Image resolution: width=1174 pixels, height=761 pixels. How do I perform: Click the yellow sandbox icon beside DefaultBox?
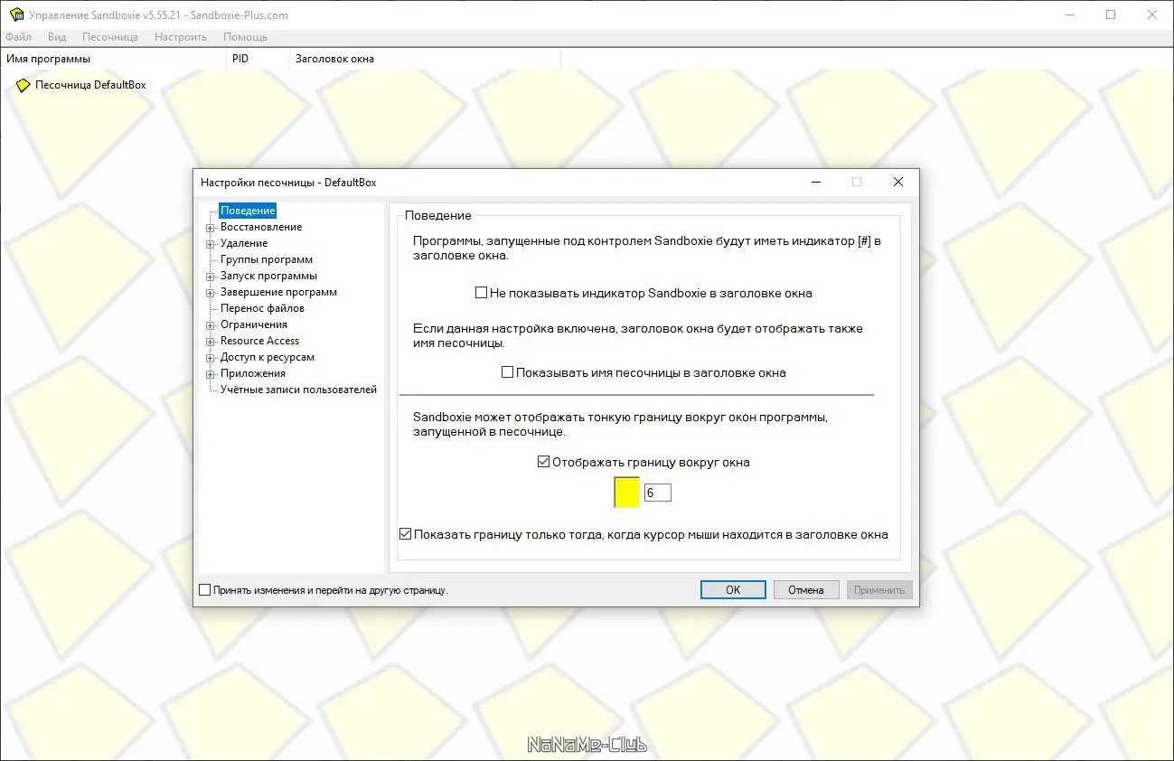(23, 85)
